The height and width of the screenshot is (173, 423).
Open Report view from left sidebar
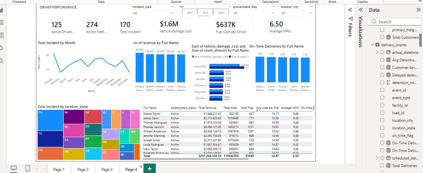[1, 10]
